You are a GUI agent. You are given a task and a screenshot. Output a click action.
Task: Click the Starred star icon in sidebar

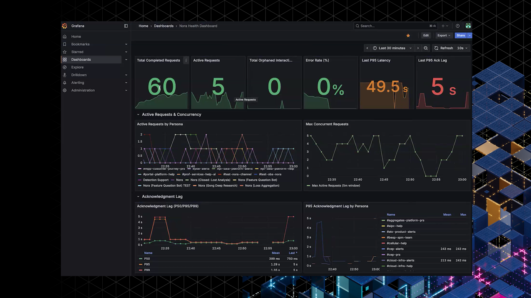click(65, 52)
